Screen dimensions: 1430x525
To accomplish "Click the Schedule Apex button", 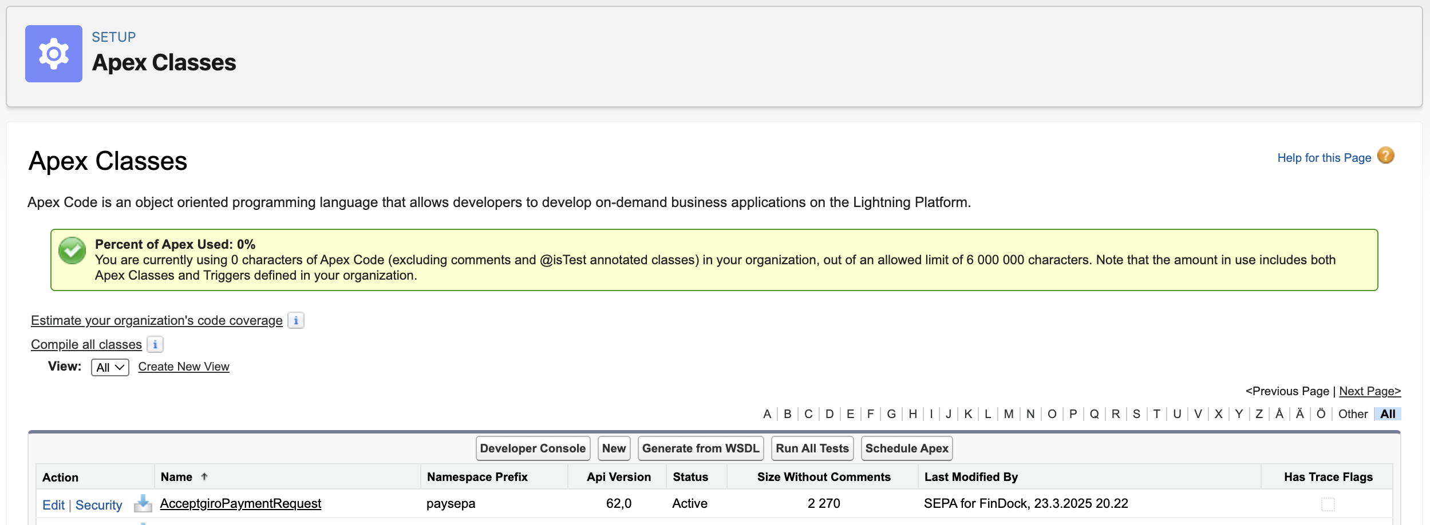I will 906,448.
